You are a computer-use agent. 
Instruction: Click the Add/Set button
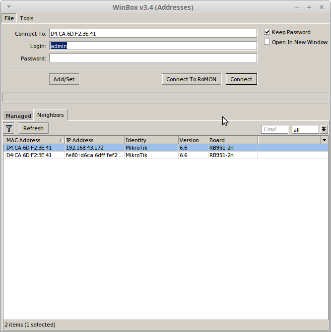click(64, 79)
